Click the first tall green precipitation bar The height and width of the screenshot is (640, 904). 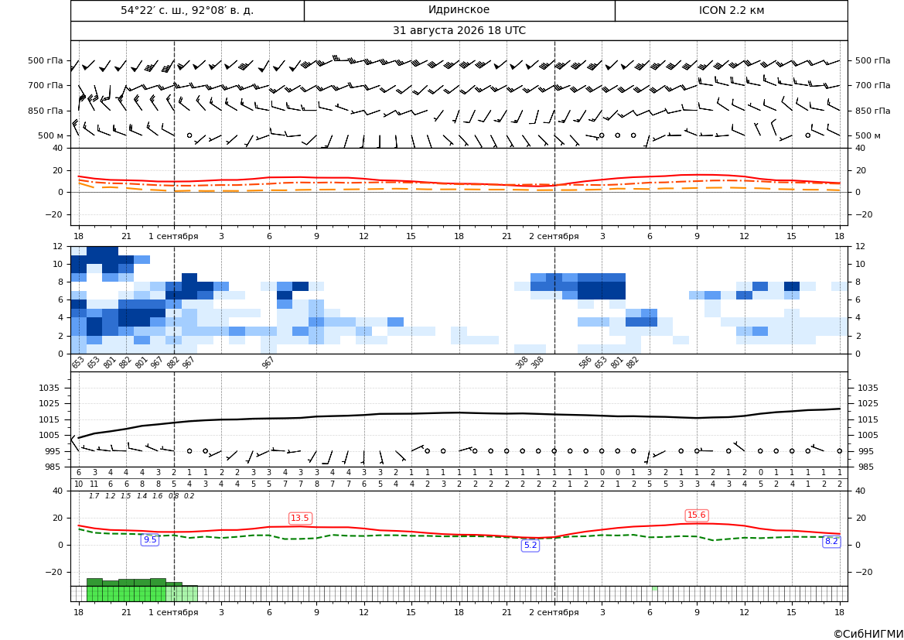click(94, 590)
